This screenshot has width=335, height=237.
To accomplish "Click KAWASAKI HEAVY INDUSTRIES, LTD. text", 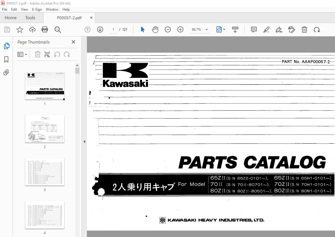I will [216, 220].
